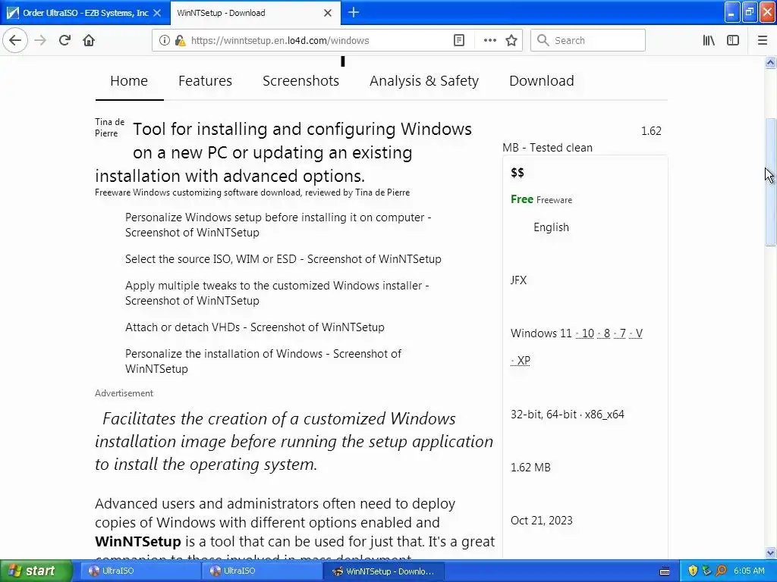This screenshot has width=777, height=582.
Task: Click the Oct 21, 2023 date
Action: pyautogui.click(x=541, y=520)
